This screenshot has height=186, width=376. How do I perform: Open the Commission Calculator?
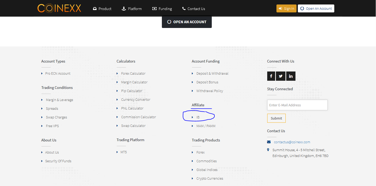(139, 117)
